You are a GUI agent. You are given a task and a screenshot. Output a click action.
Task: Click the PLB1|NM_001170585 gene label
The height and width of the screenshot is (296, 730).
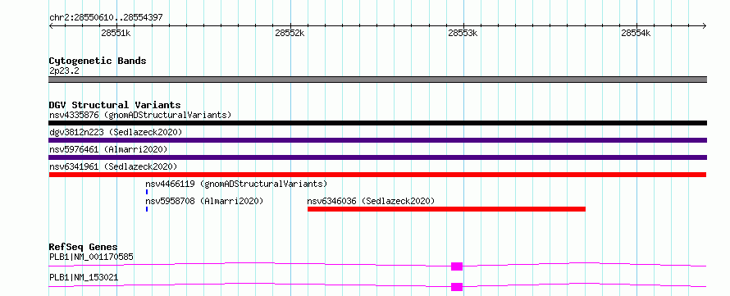[92, 257]
